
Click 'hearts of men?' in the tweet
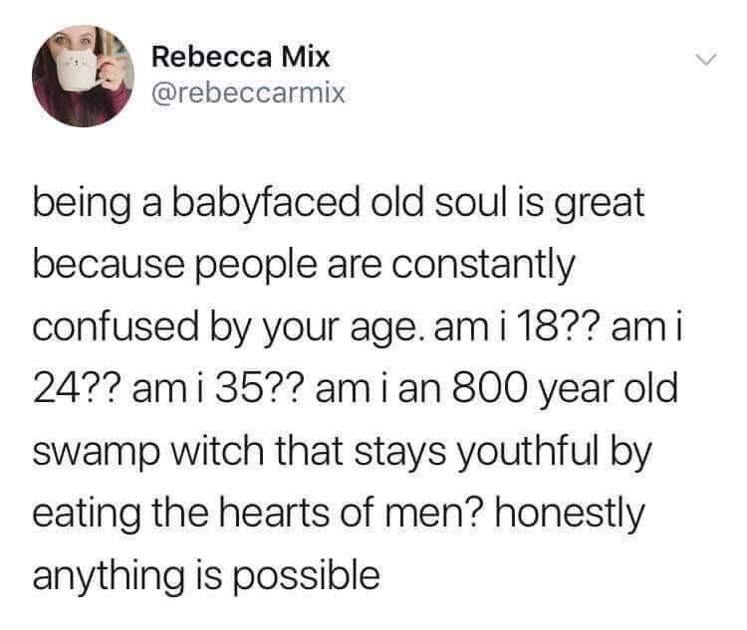tap(352, 514)
